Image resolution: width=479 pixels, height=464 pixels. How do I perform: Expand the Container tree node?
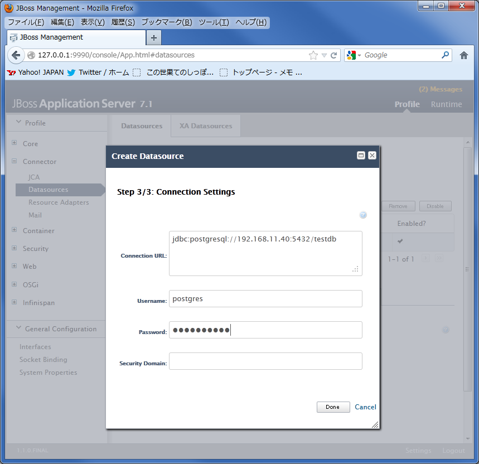pos(14,230)
